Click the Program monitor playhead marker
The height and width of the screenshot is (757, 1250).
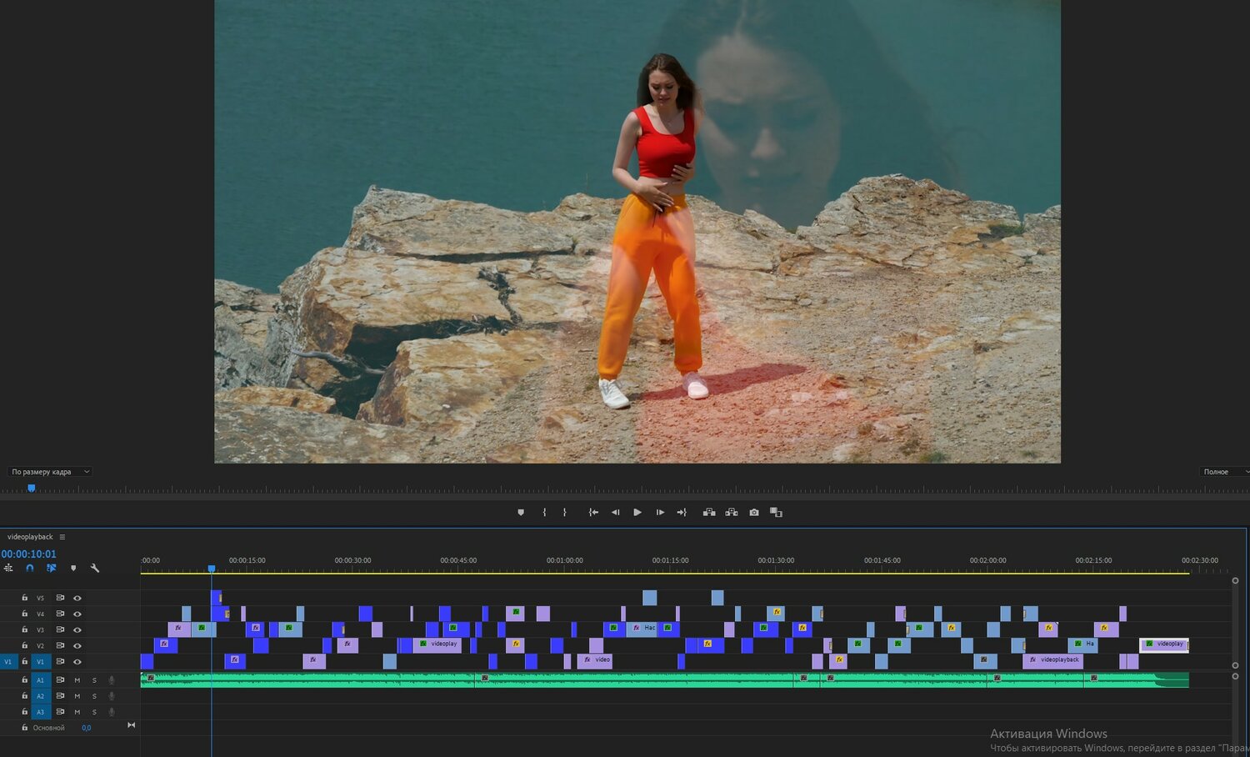[31, 488]
